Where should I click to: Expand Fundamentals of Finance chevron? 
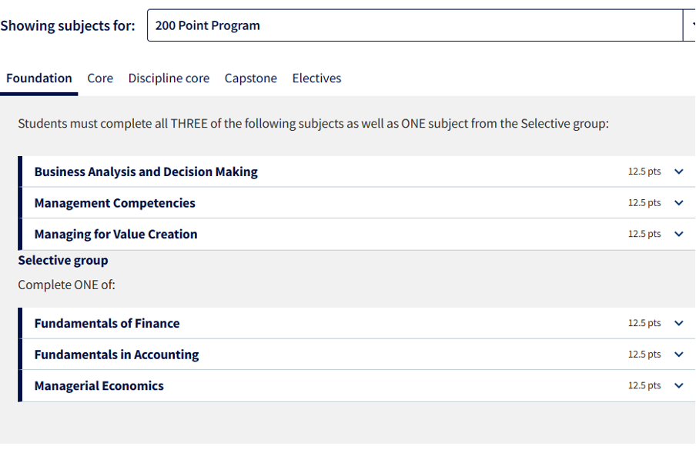tap(678, 323)
